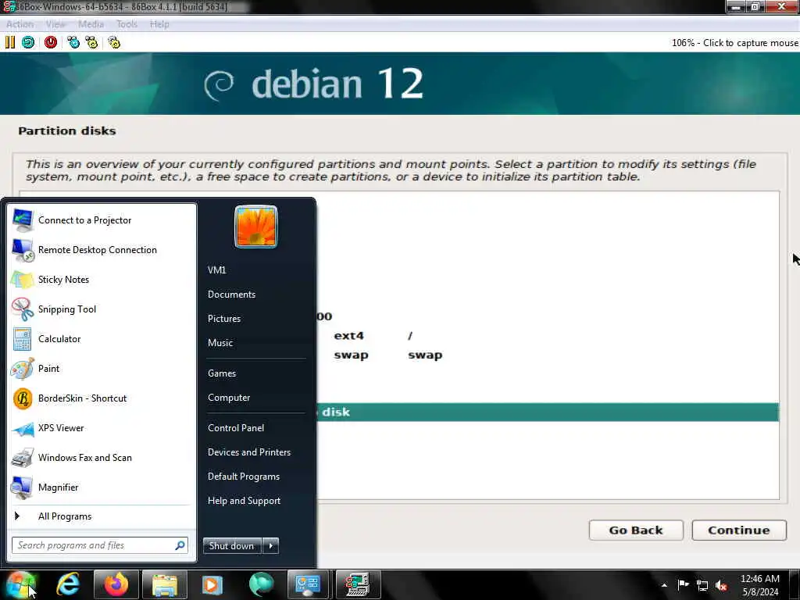Open Sticky Notes
Screen dimensions: 800x600
[x=101, y=280]
